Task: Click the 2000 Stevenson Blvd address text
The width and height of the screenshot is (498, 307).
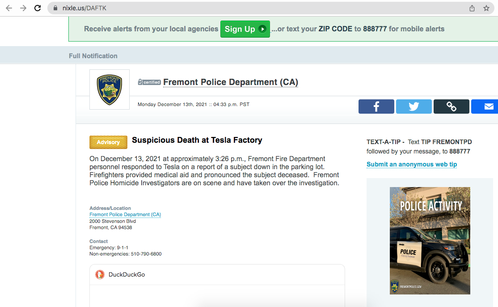Action: coord(113,221)
